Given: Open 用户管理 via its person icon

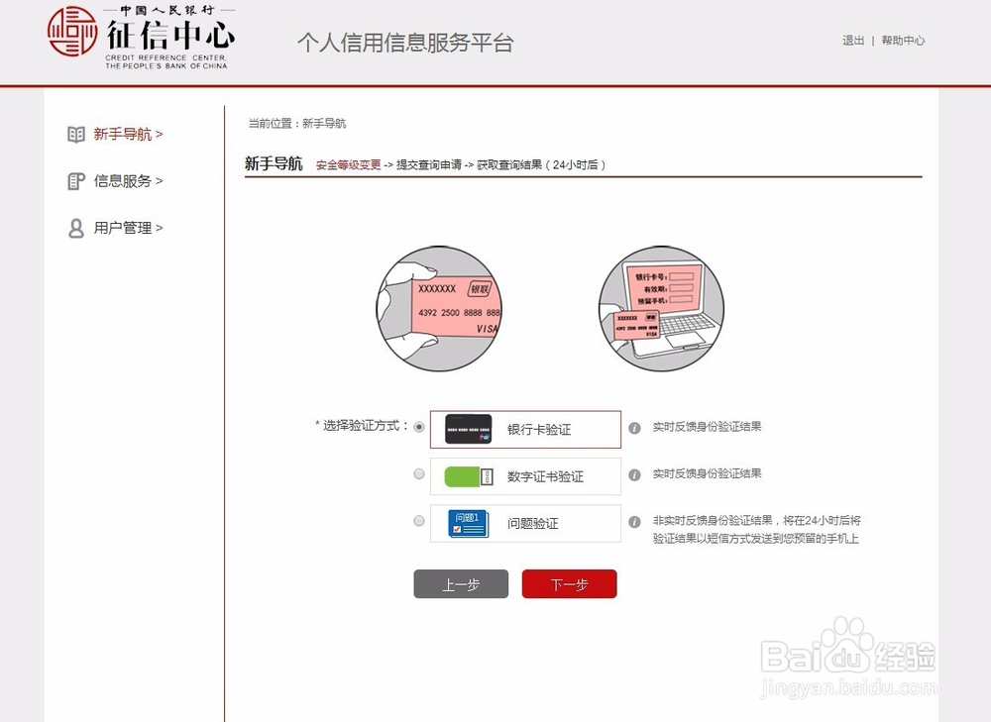Looking at the screenshot, I should pyautogui.click(x=75, y=227).
